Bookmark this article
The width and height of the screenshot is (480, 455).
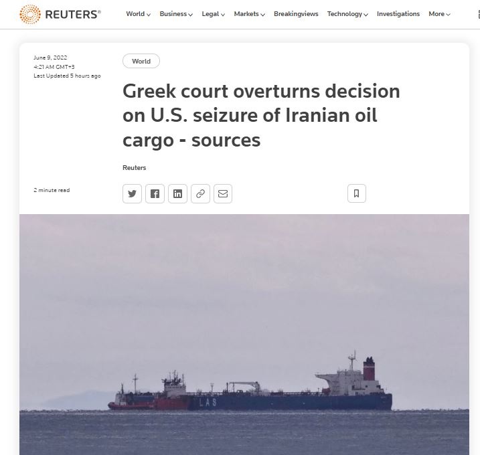point(357,193)
